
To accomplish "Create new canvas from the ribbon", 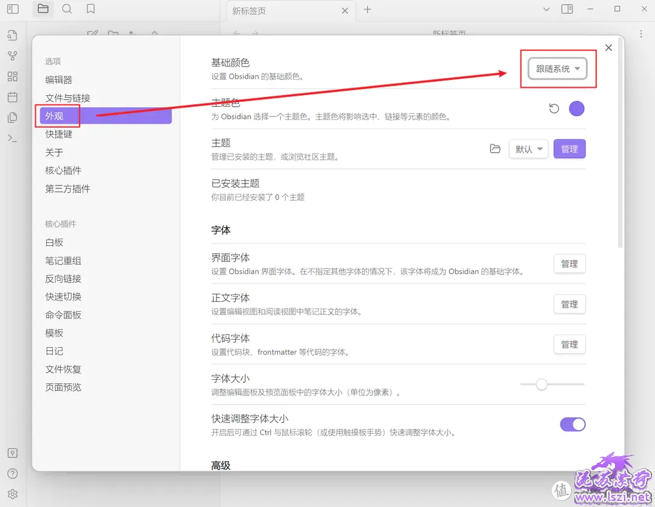I will [x=13, y=76].
